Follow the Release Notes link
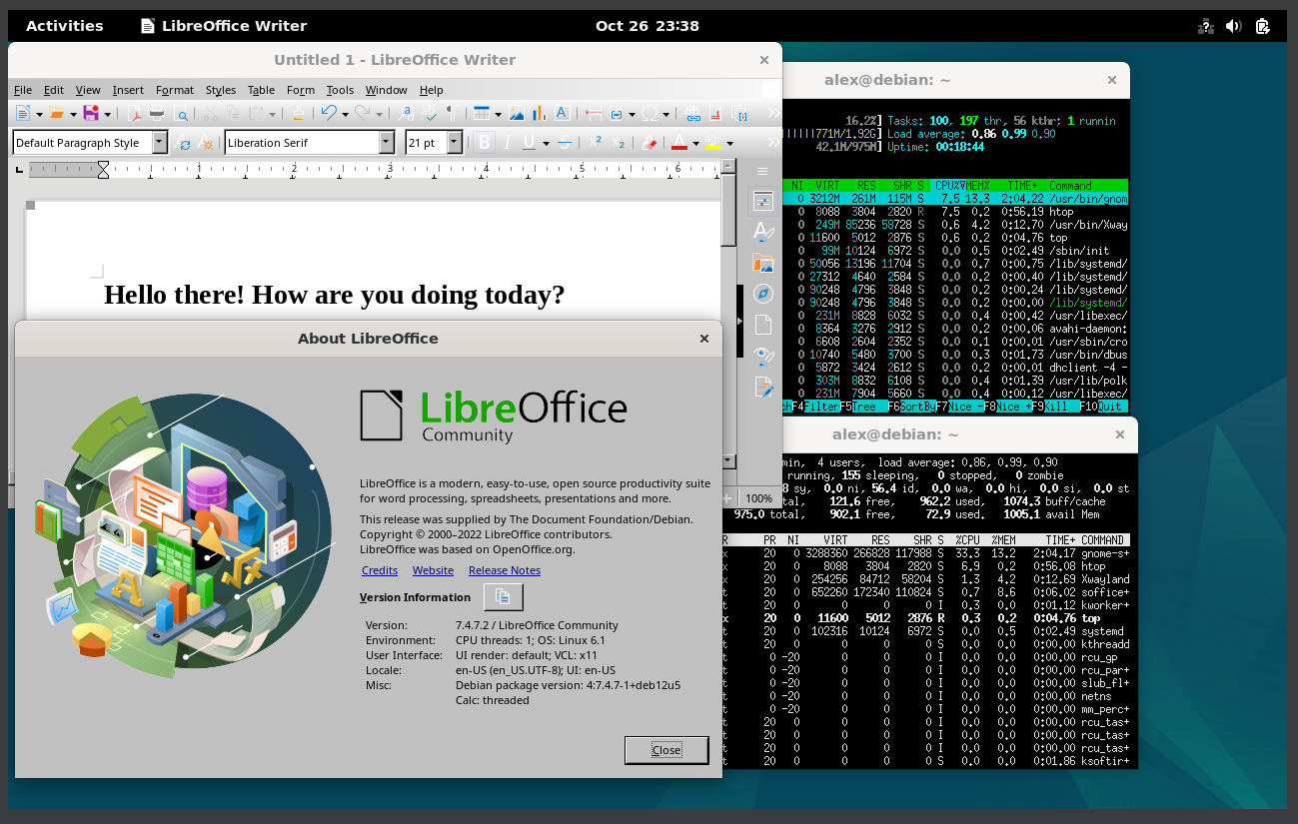Screen dimensions: 1298x824 [x=504, y=570]
